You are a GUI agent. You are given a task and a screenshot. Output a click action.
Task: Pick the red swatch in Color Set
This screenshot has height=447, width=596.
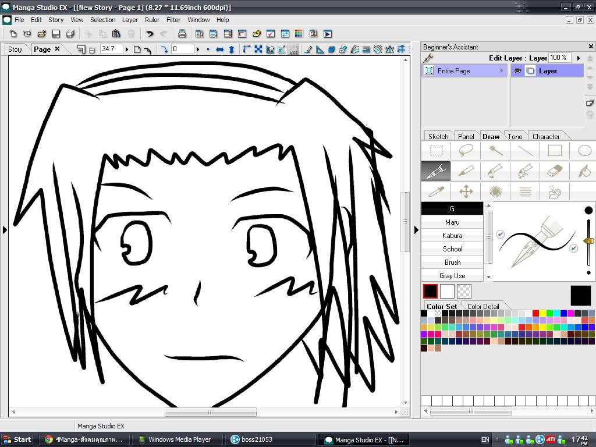(535, 313)
